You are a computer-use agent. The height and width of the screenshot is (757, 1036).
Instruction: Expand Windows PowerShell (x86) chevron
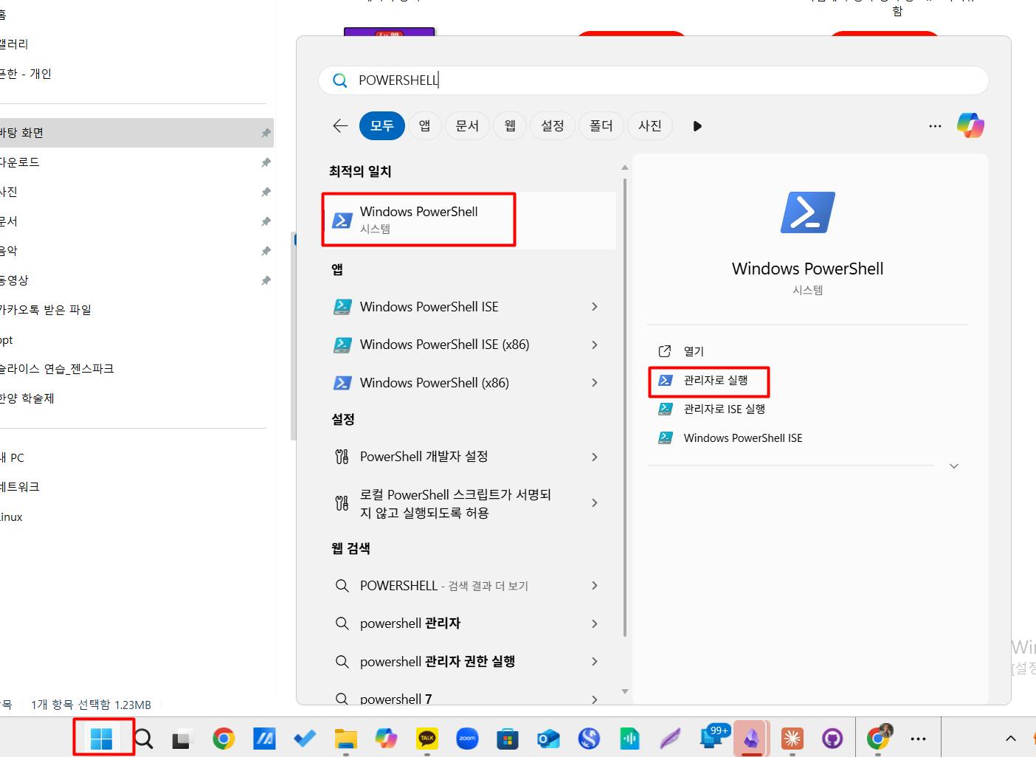pos(595,383)
